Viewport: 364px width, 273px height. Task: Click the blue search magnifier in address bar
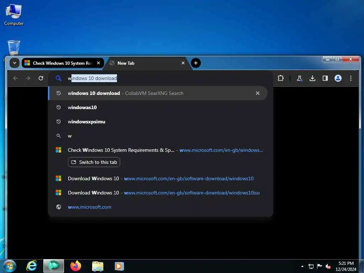59,78
